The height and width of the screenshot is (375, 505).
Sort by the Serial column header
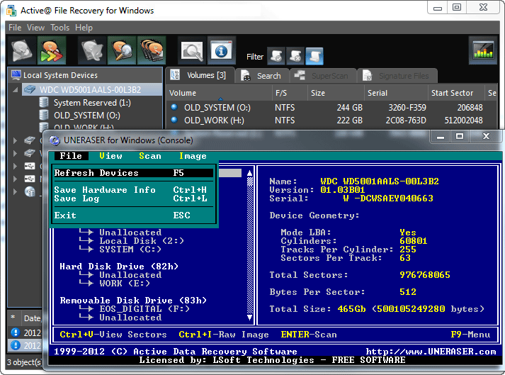point(396,93)
